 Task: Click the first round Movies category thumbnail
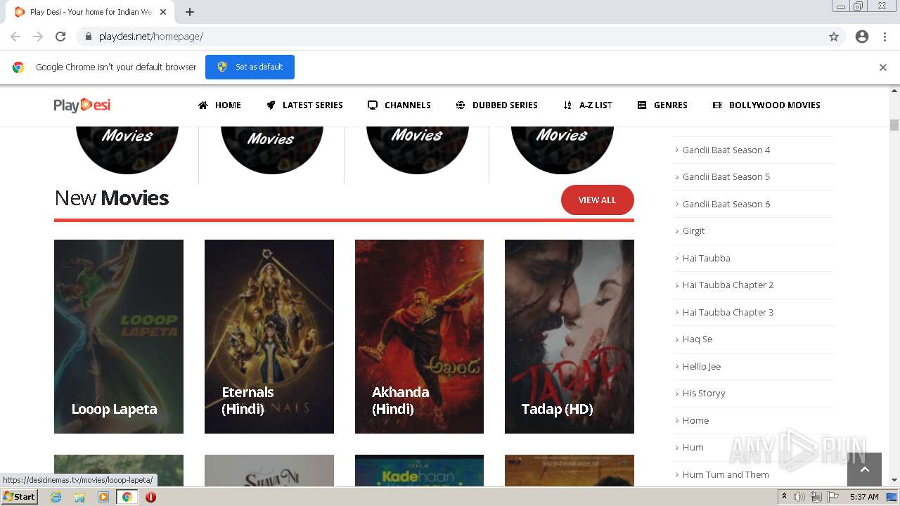click(127, 150)
